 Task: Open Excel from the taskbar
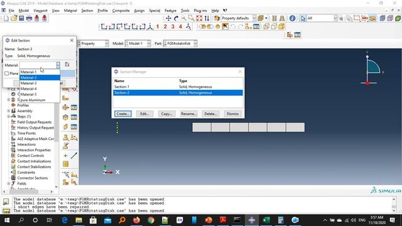click(x=266, y=220)
